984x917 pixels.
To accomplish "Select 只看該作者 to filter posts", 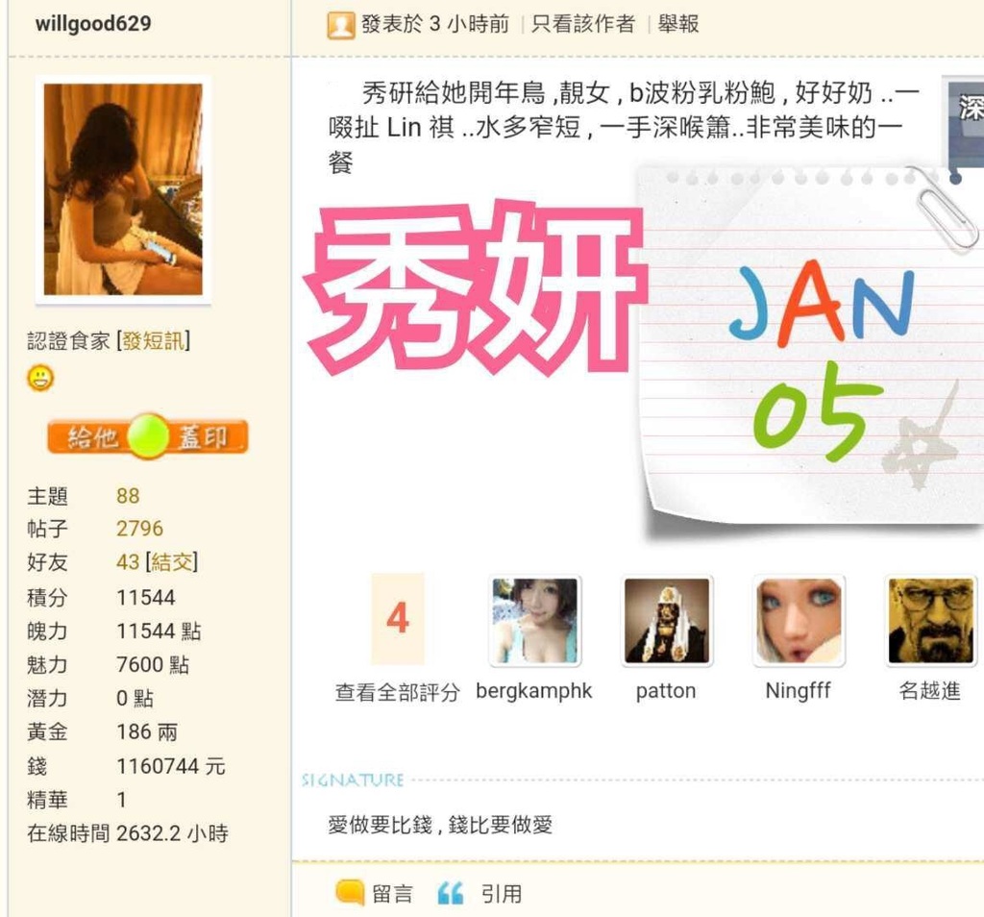I will (583, 24).
